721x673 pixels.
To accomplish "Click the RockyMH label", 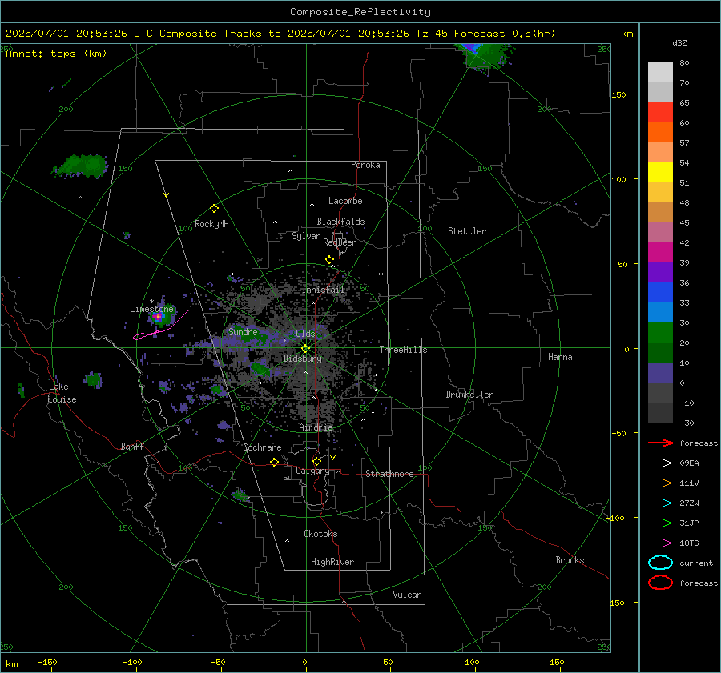I will (x=211, y=224).
